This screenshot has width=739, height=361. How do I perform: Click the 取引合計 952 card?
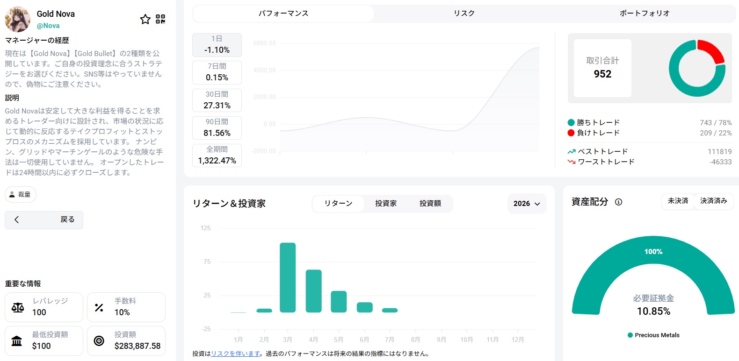click(x=602, y=68)
